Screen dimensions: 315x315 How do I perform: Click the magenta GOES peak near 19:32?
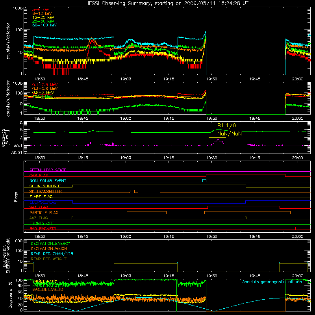tap(218, 140)
